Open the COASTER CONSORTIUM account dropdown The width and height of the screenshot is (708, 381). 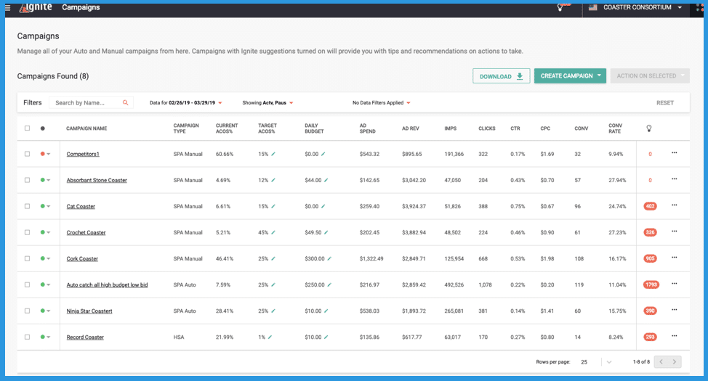pos(635,8)
